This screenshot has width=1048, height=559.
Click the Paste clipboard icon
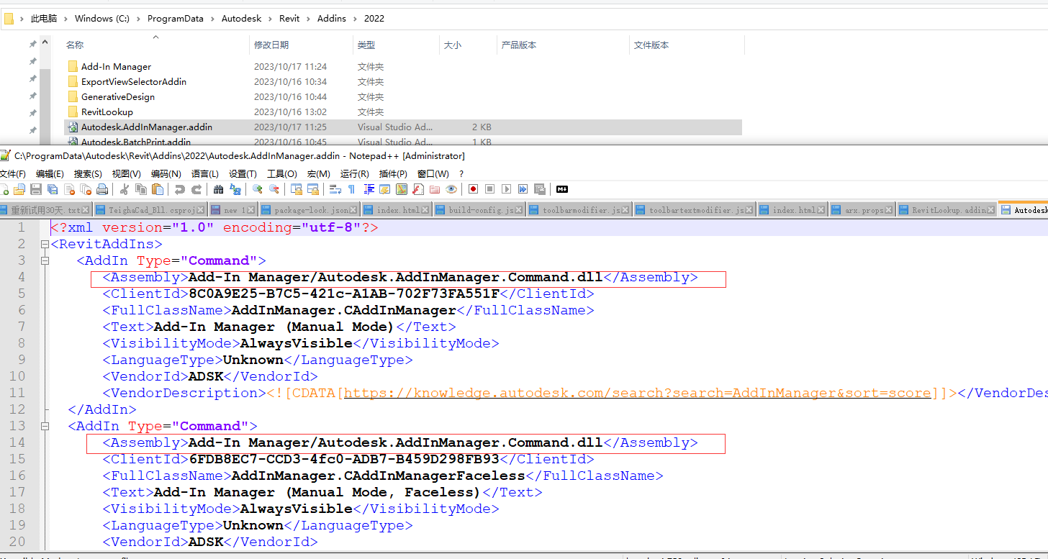click(x=158, y=189)
